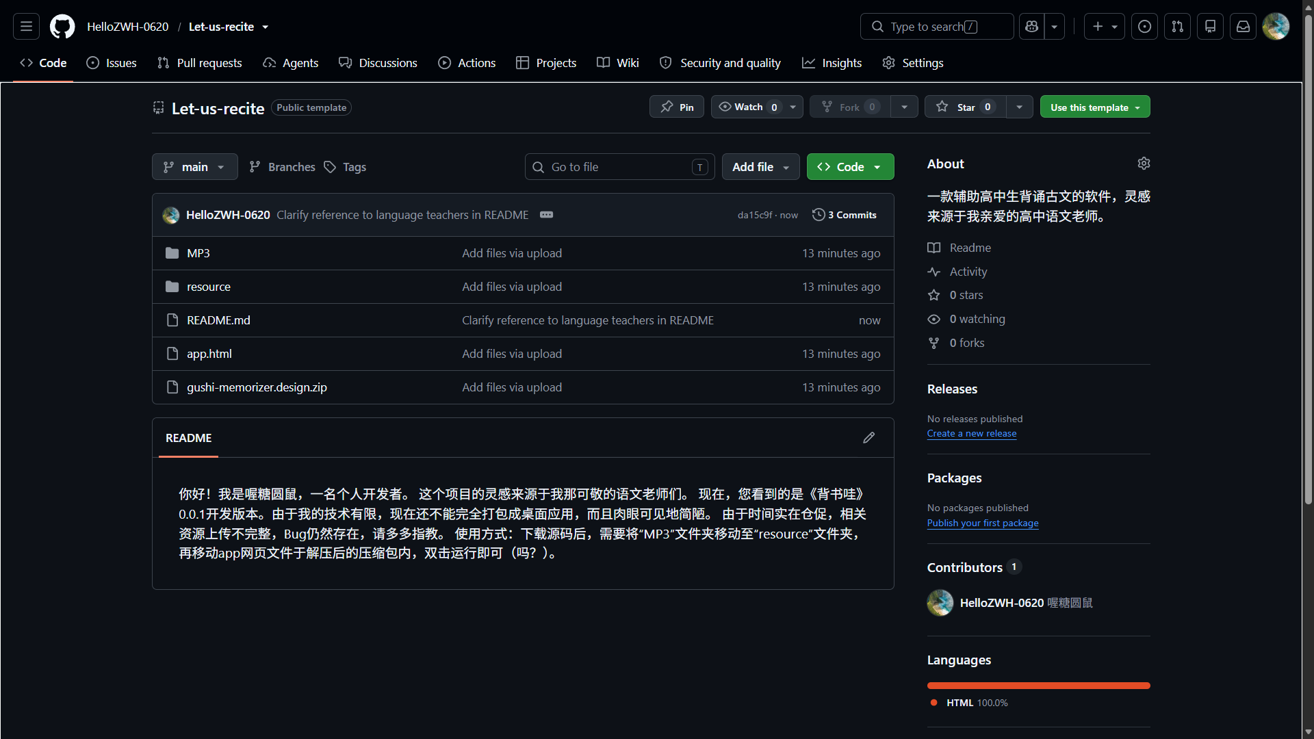Image resolution: width=1314 pixels, height=739 pixels.
Task: Open the notifications inbox icon
Action: pyautogui.click(x=1243, y=27)
